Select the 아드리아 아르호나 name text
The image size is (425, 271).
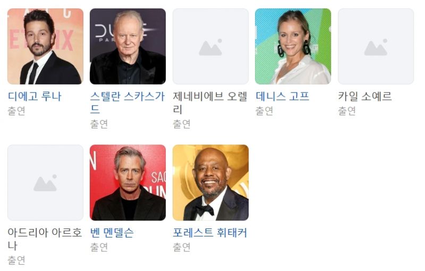coord(45,239)
